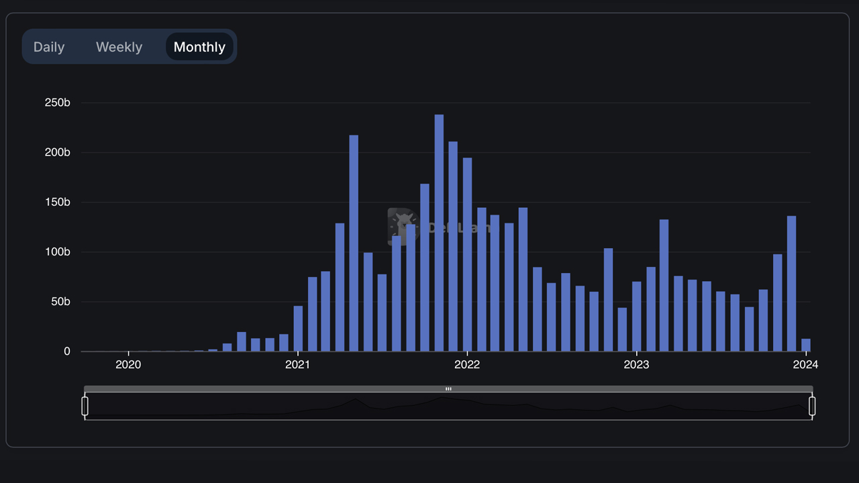Screen dimensions: 859x483
Task: Switch to the Daily view tab
Action: [x=49, y=47]
